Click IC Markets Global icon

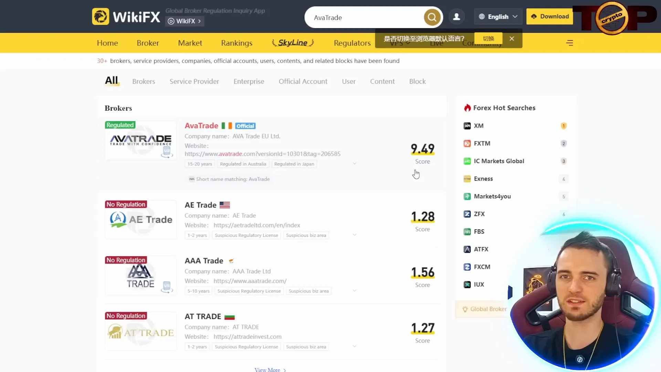click(x=467, y=161)
